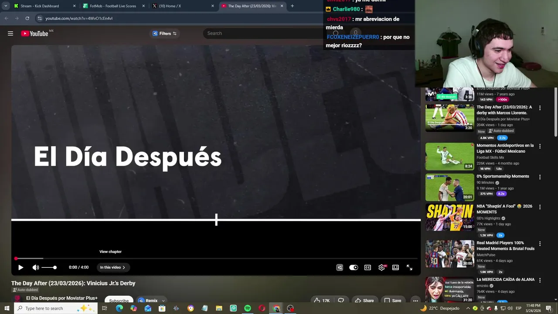This screenshot has height=314, width=558.
Task: Seek along the video progress bar
Action: coord(216,259)
